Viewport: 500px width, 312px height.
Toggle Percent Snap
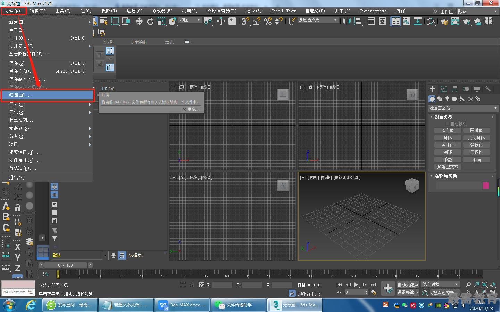tap(268, 21)
